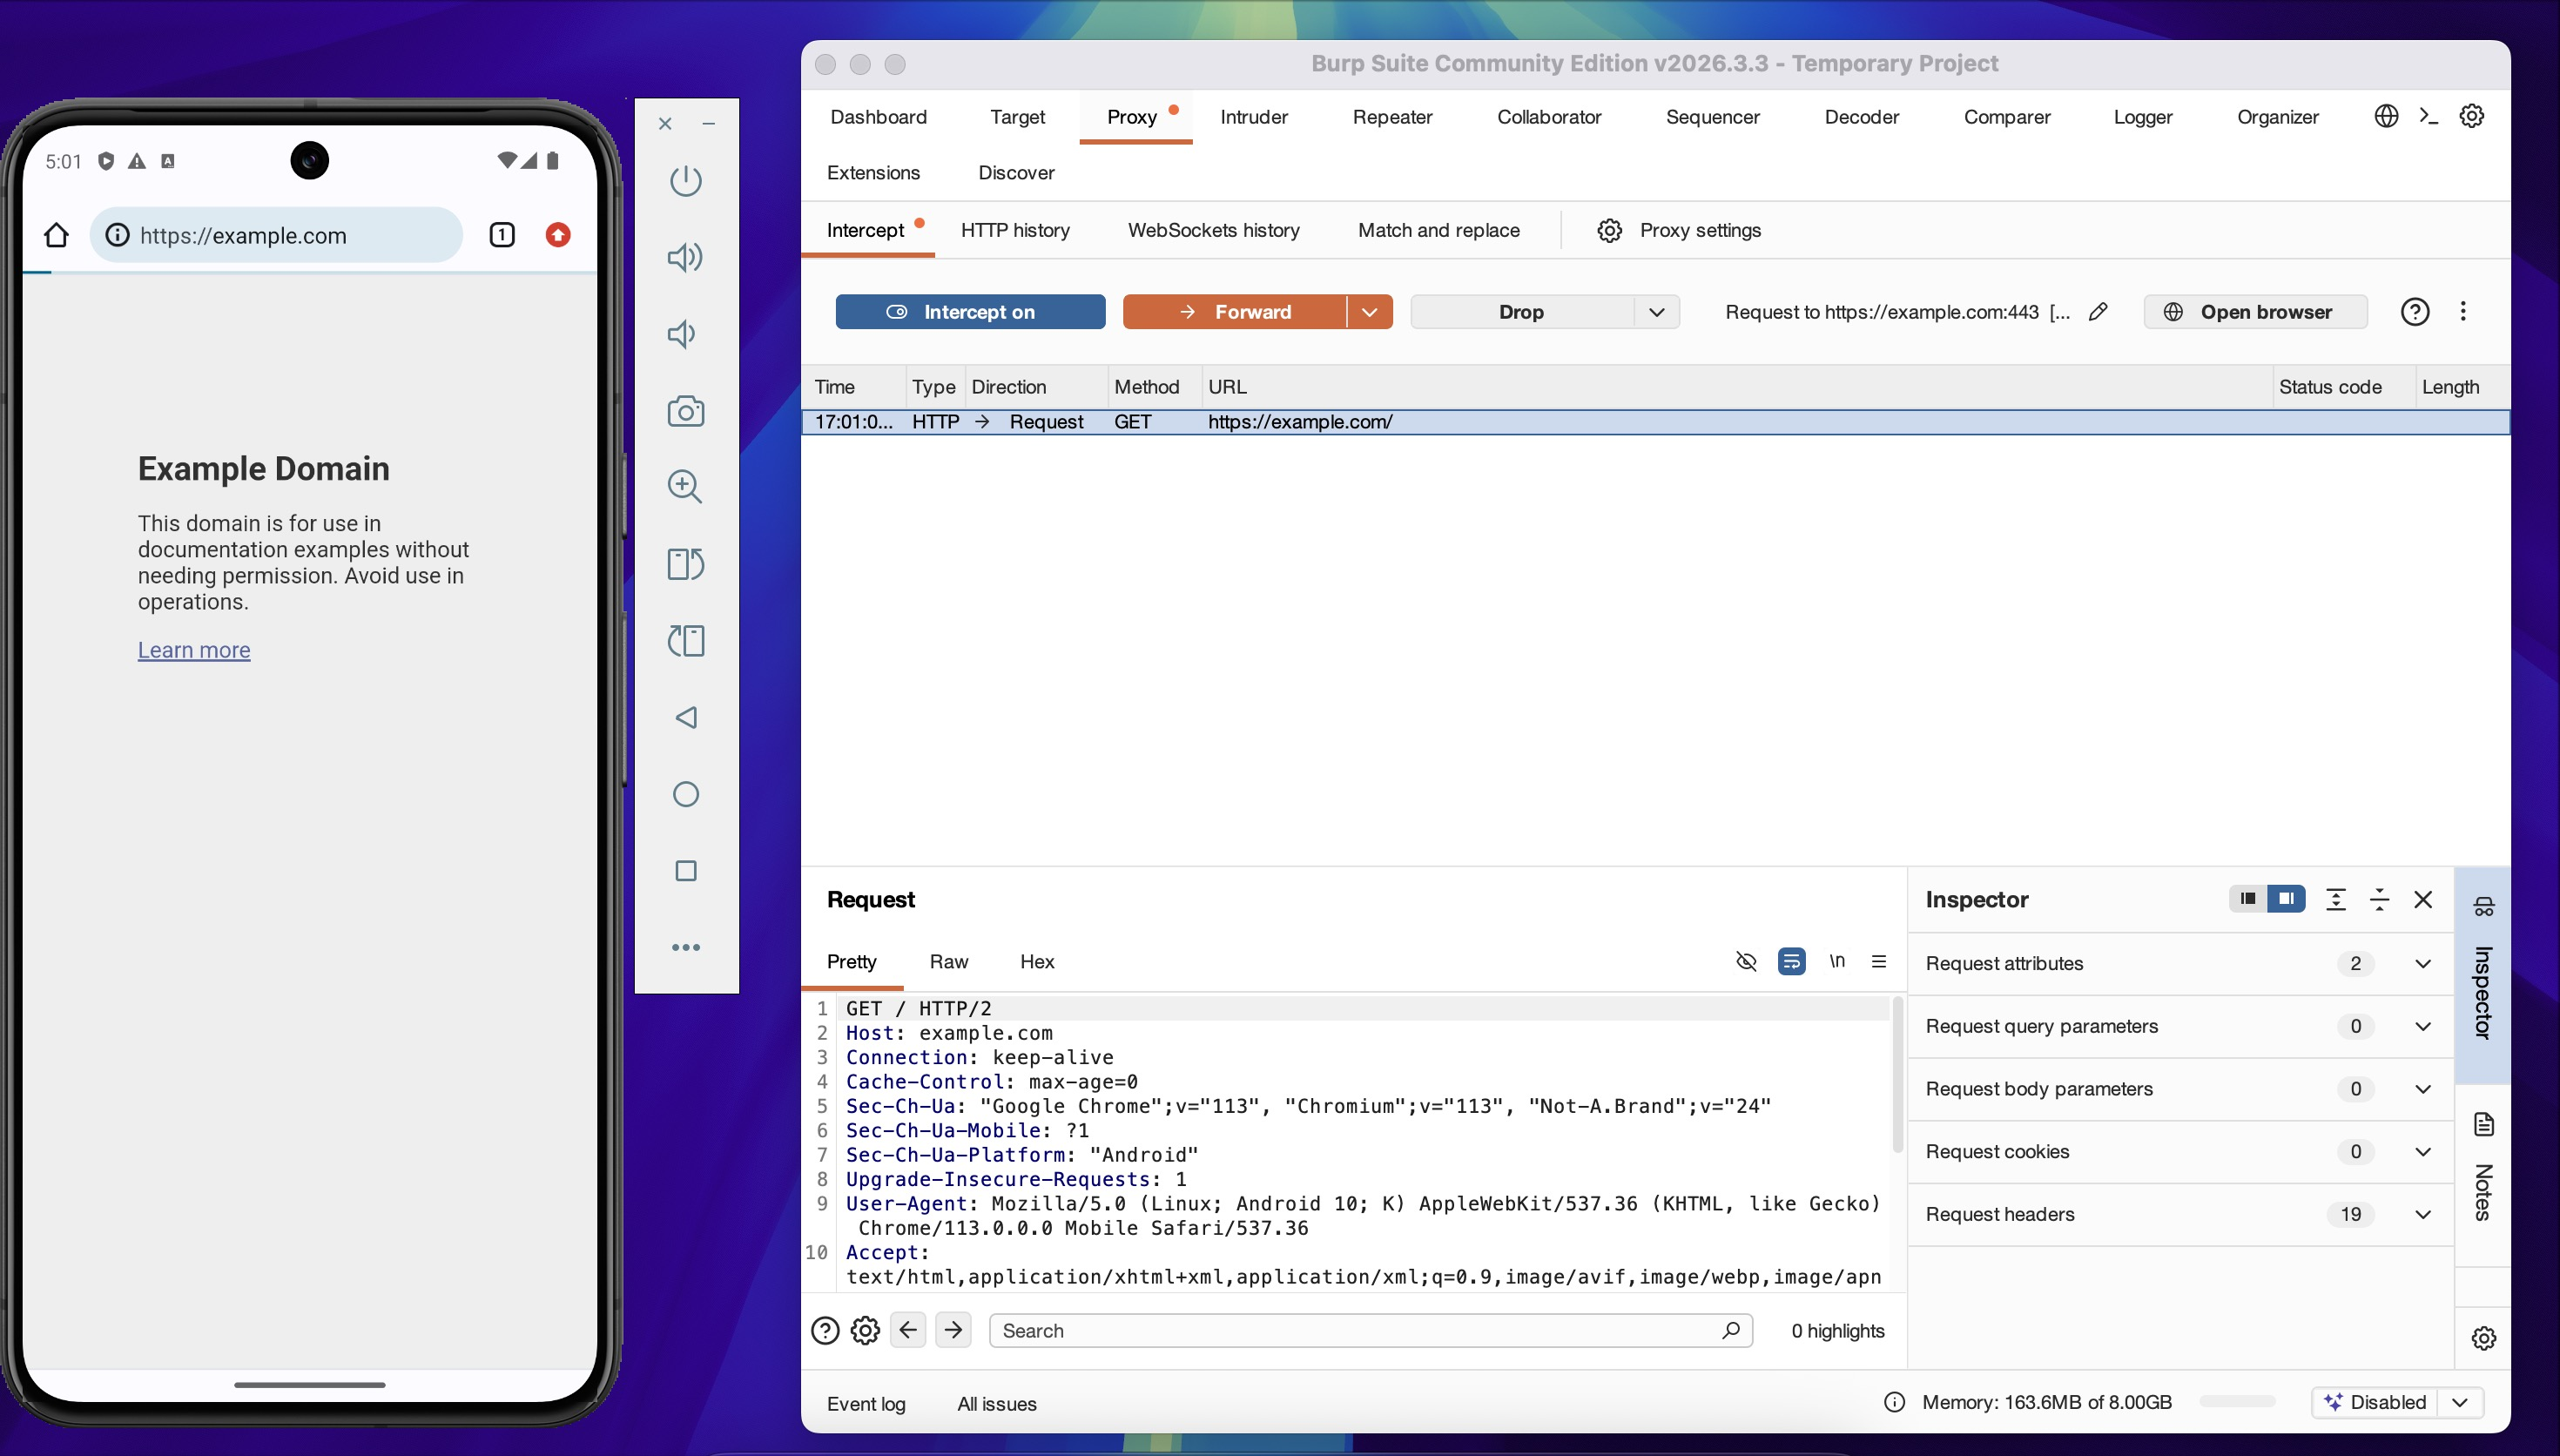Raise volume with emulator volume up icon

coord(686,257)
